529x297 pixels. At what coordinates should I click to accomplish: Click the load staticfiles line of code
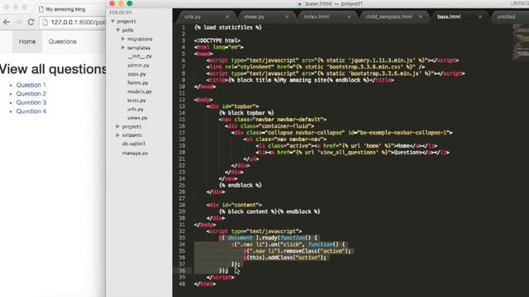(x=228, y=27)
